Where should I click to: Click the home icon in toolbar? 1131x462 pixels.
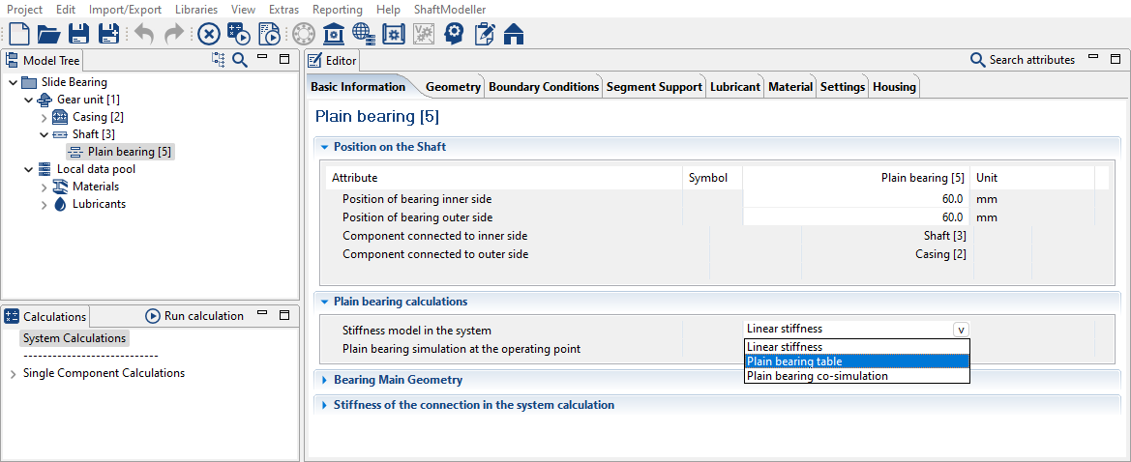pyautogui.click(x=514, y=34)
